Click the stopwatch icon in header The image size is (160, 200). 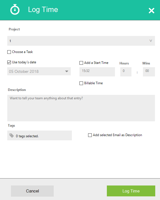tap(15, 9)
